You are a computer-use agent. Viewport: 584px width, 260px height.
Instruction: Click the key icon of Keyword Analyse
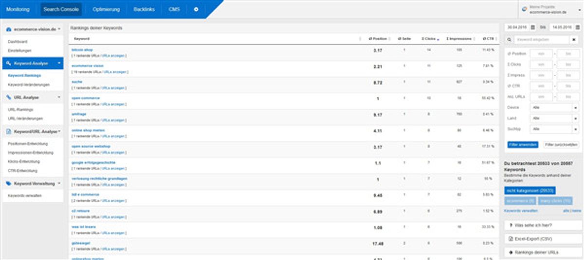coord(9,63)
